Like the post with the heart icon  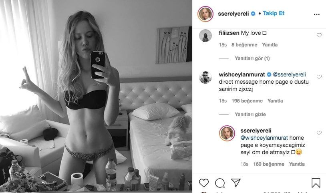204,183
